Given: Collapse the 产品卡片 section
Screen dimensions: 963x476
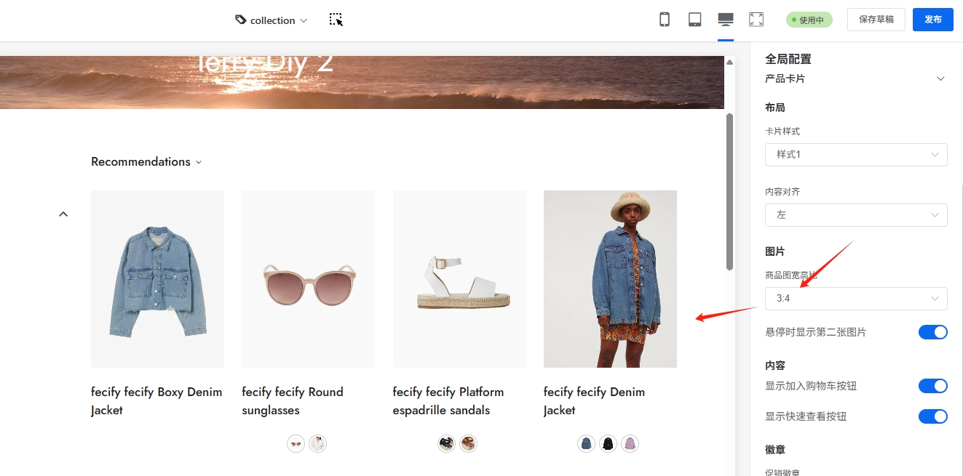Looking at the screenshot, I should click(x=940, y=78).
